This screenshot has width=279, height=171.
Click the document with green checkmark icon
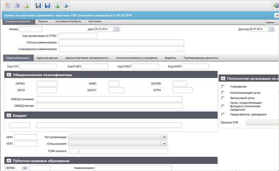(56, 6)
